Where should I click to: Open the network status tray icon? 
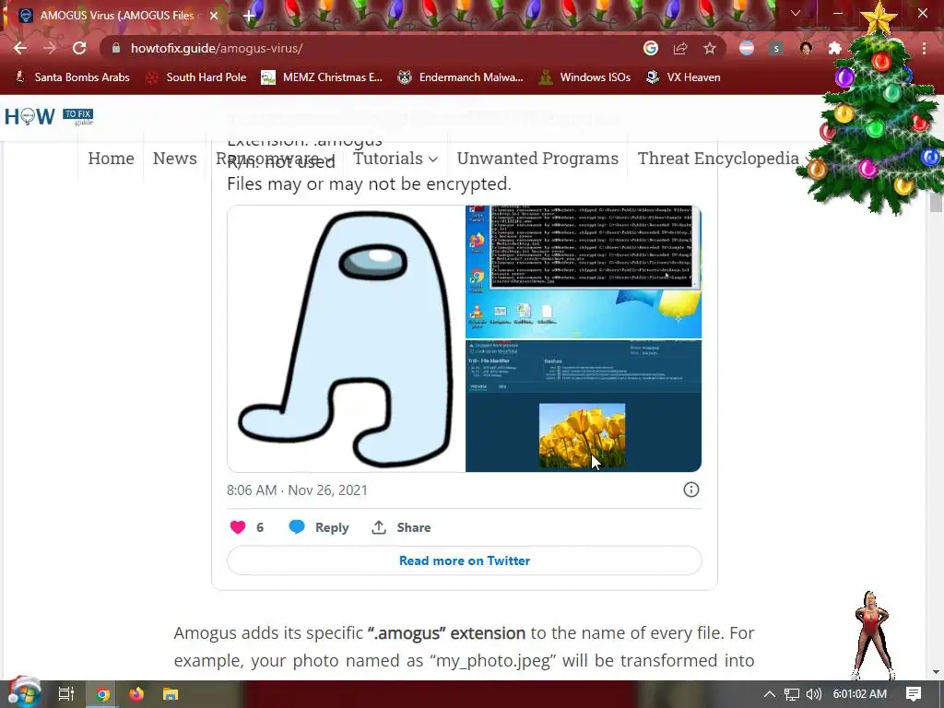click(792, 694)
